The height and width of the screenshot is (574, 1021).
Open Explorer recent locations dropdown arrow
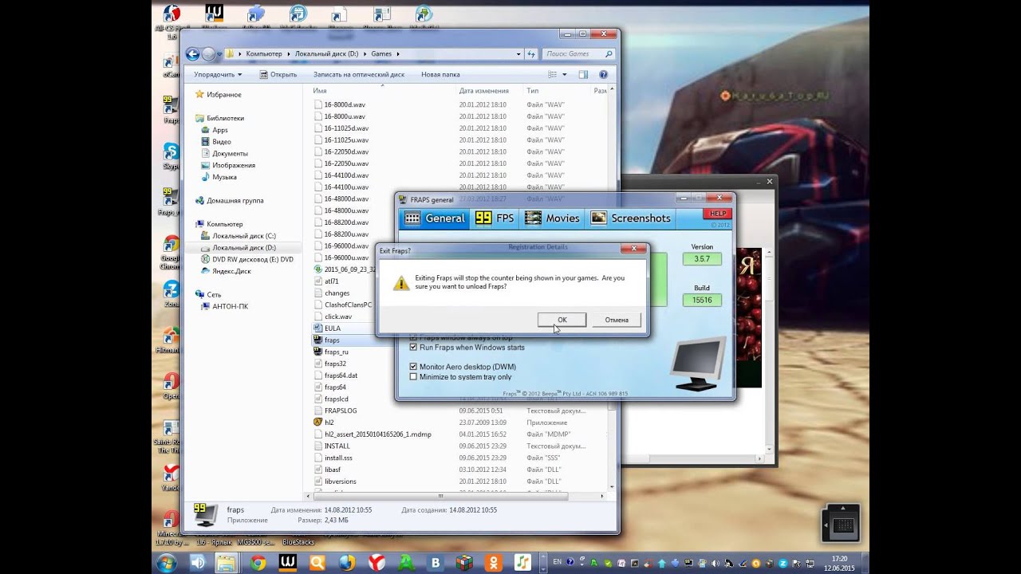pos(221,54)
